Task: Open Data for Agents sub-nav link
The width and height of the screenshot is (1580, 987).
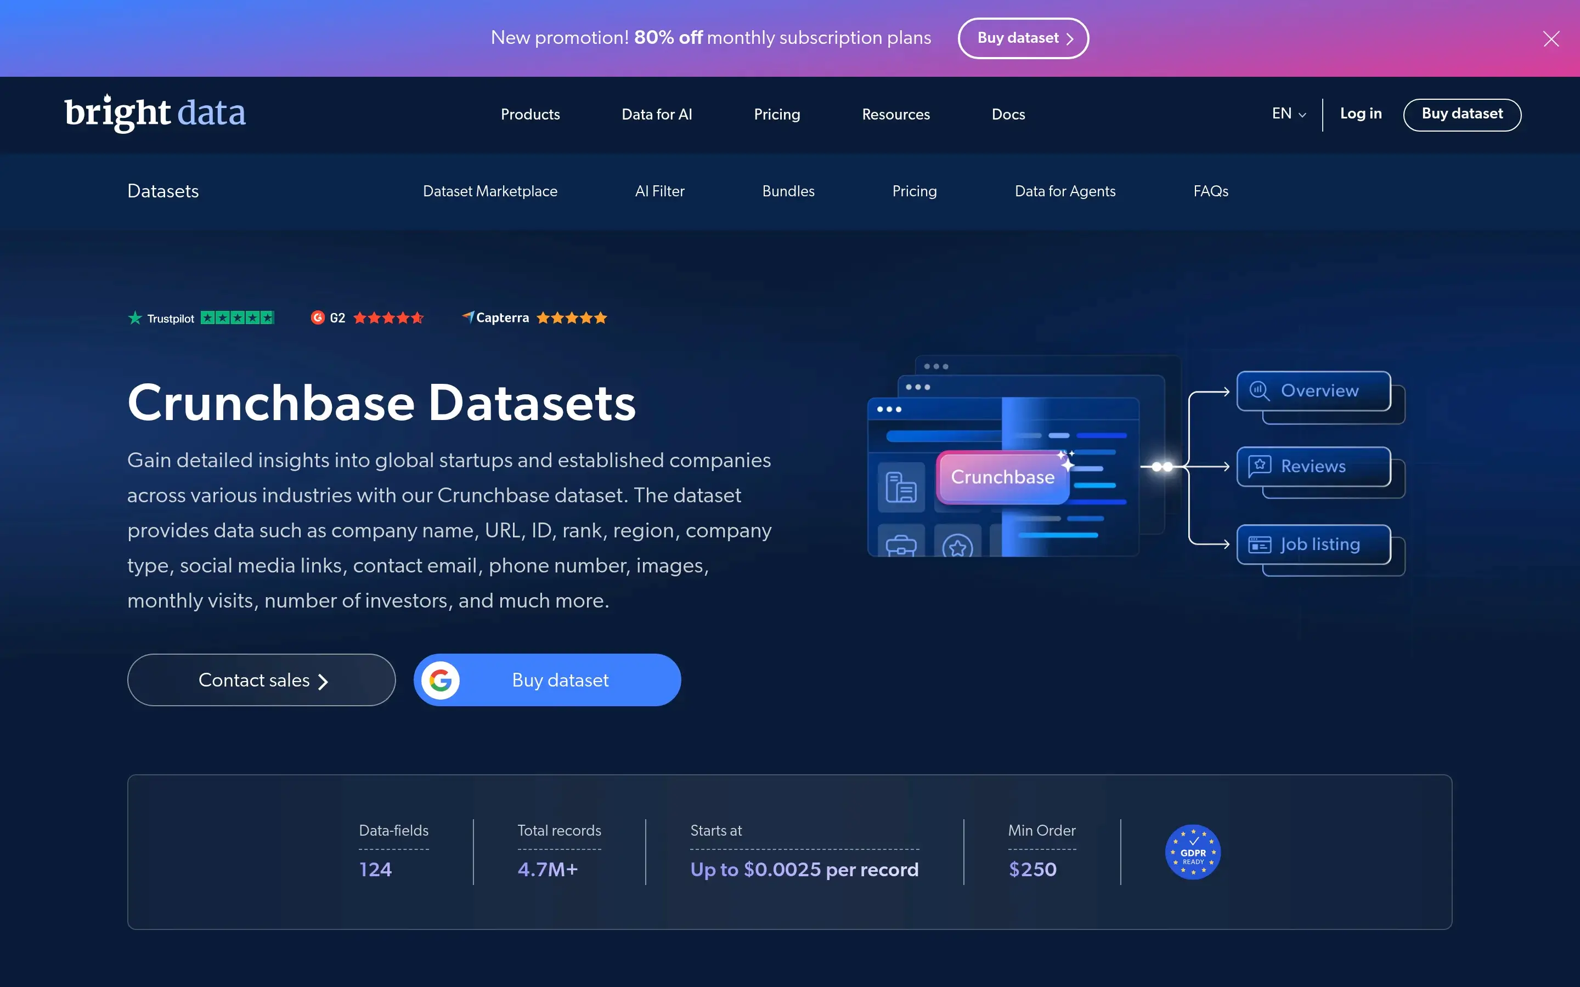Action: pyautogui.click(x=1065, y=191)
